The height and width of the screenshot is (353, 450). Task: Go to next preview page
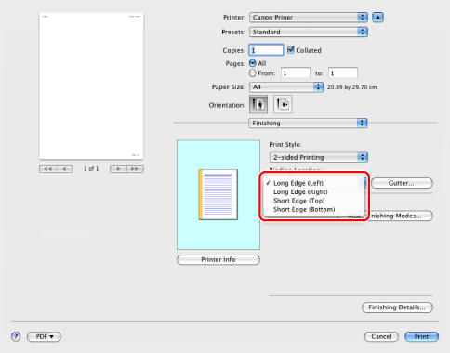(x=118, y=169)
